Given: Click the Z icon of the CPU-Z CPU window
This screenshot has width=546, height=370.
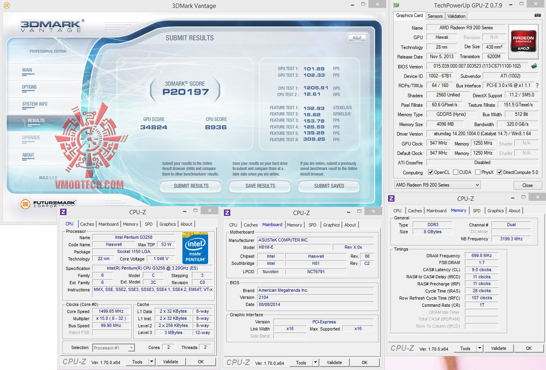Looking at the screenshot, I should pos(63,212).
